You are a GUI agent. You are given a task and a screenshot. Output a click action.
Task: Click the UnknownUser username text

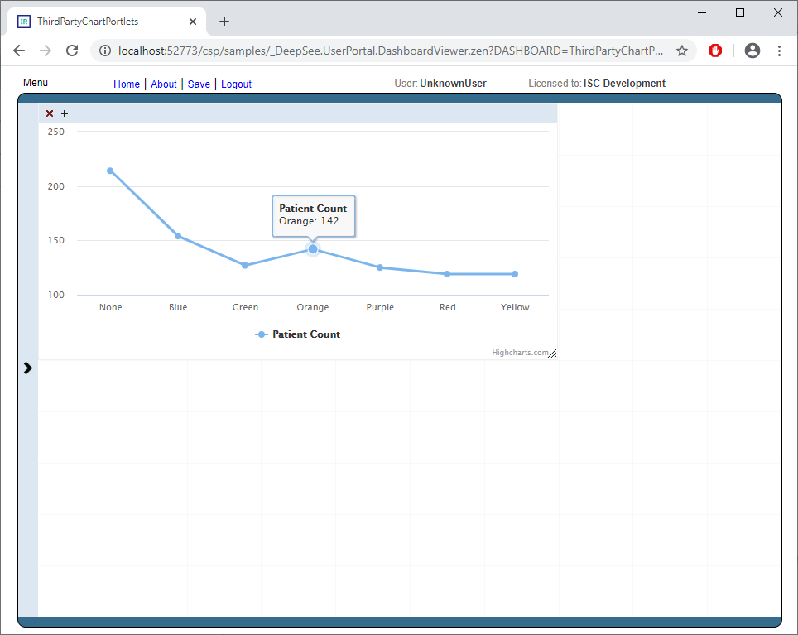pos(453,84)
